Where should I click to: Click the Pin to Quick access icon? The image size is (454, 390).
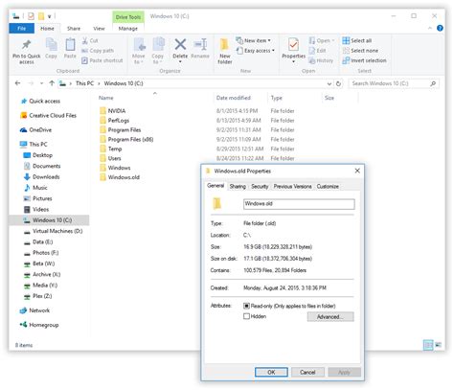click(x=26, y=45)
